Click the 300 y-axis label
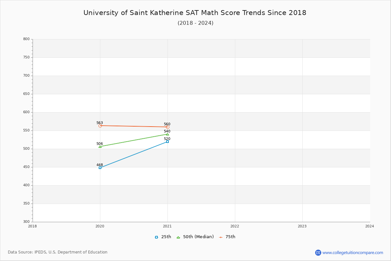 tap(26, 222)
